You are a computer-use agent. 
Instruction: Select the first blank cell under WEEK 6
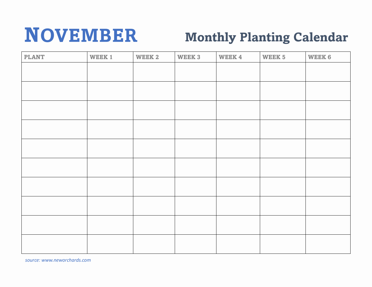click(x=328, y=72)
